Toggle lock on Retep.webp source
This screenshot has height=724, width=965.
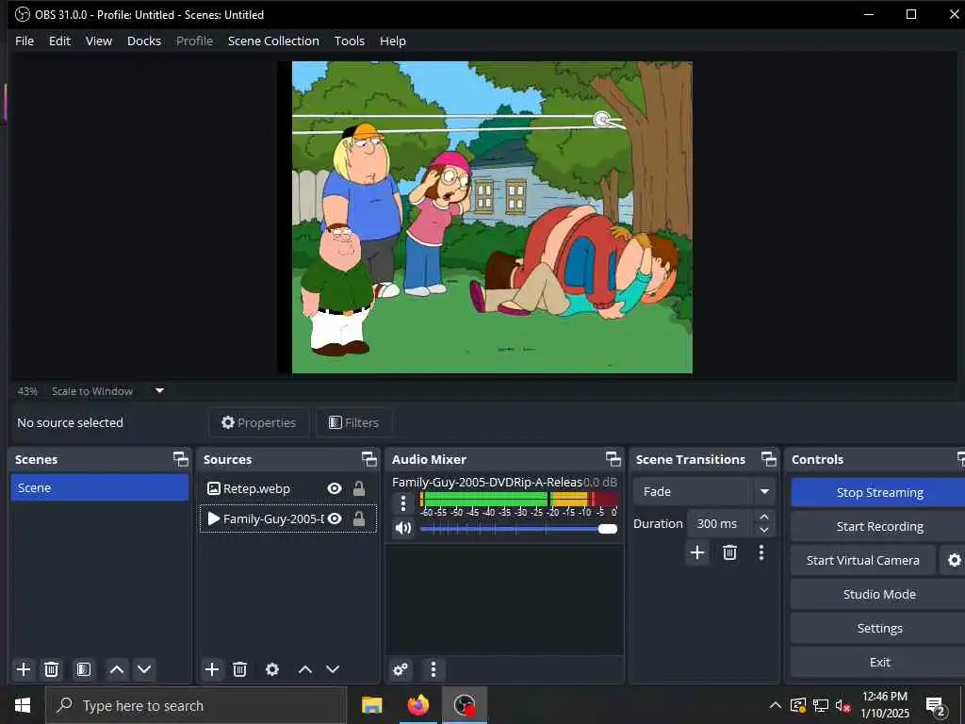coord(359,489)
